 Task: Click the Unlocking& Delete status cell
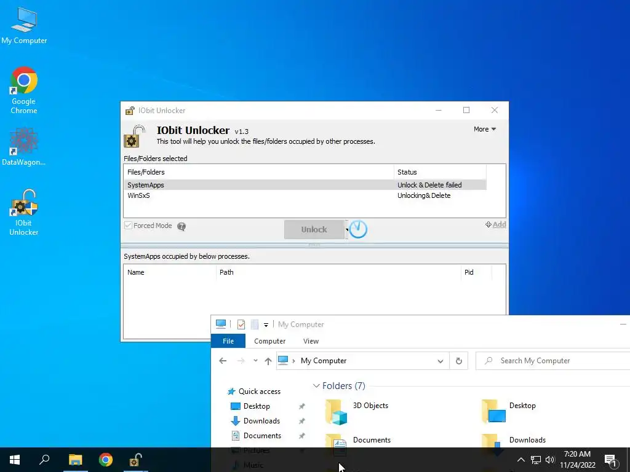click(x=424, y=195)
